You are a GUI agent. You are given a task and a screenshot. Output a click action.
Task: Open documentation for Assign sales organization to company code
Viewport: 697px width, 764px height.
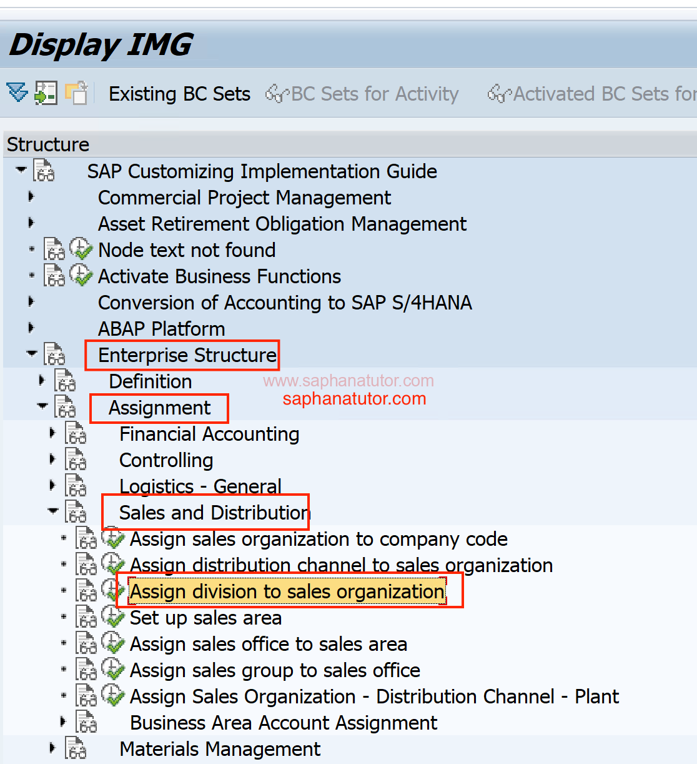[86, 538]
